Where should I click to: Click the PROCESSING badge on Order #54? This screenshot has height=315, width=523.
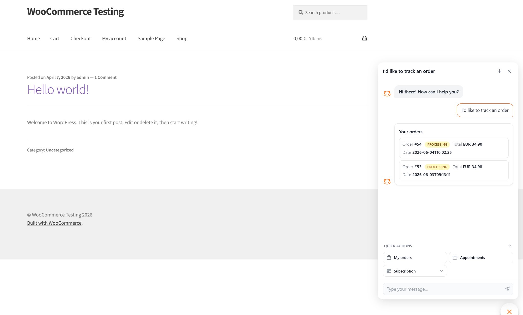coord(437,144)
